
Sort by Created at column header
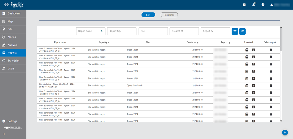click(x=192, y=42)
